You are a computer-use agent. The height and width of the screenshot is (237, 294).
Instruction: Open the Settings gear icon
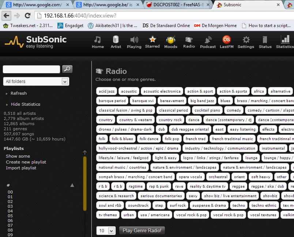coord(246,40)
